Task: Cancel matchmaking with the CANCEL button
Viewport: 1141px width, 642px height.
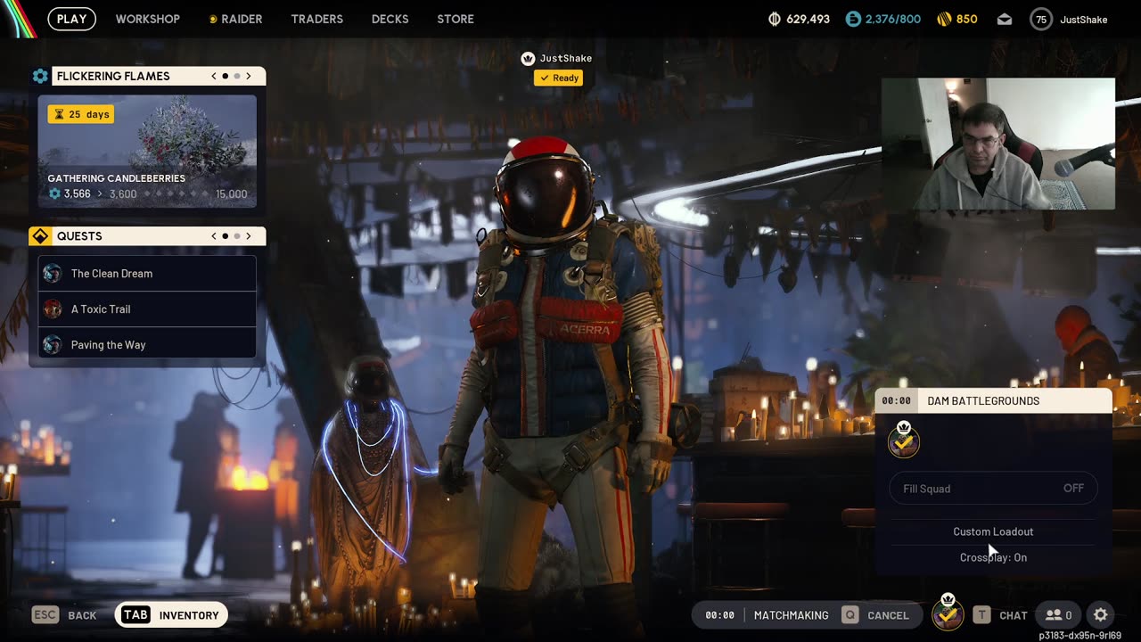Action: [875, 615]
